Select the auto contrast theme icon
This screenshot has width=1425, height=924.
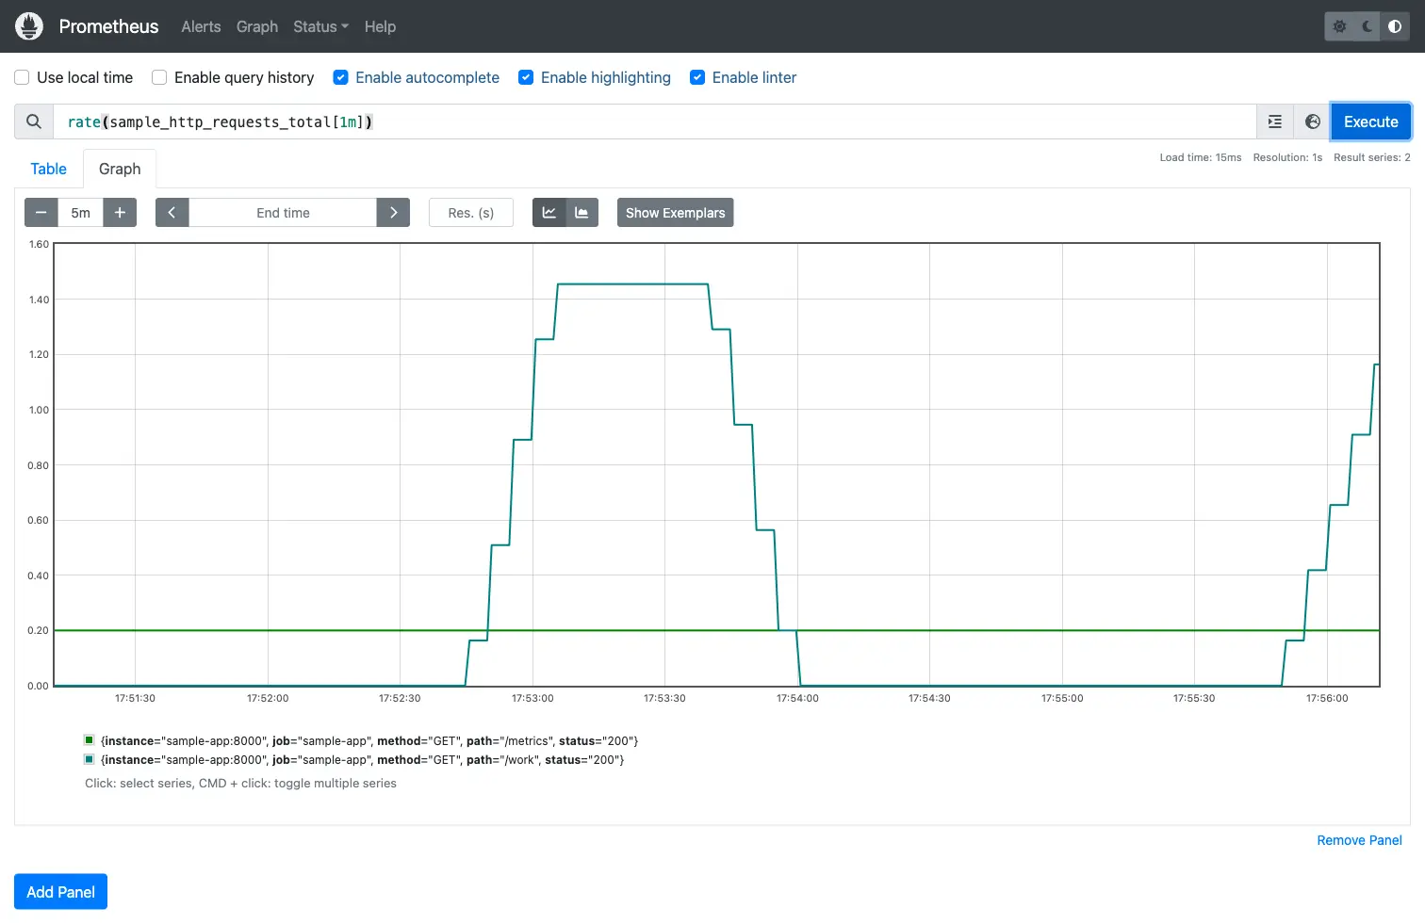(1395, 26)
